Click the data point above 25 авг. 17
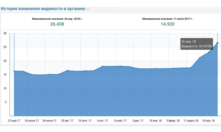The image size is (221, 132). [x=67, y=70]
